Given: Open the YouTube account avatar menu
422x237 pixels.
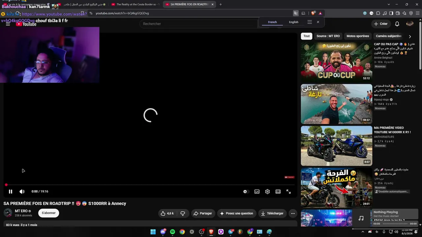Looking at the screenshot, I should [x=410, y=24].
